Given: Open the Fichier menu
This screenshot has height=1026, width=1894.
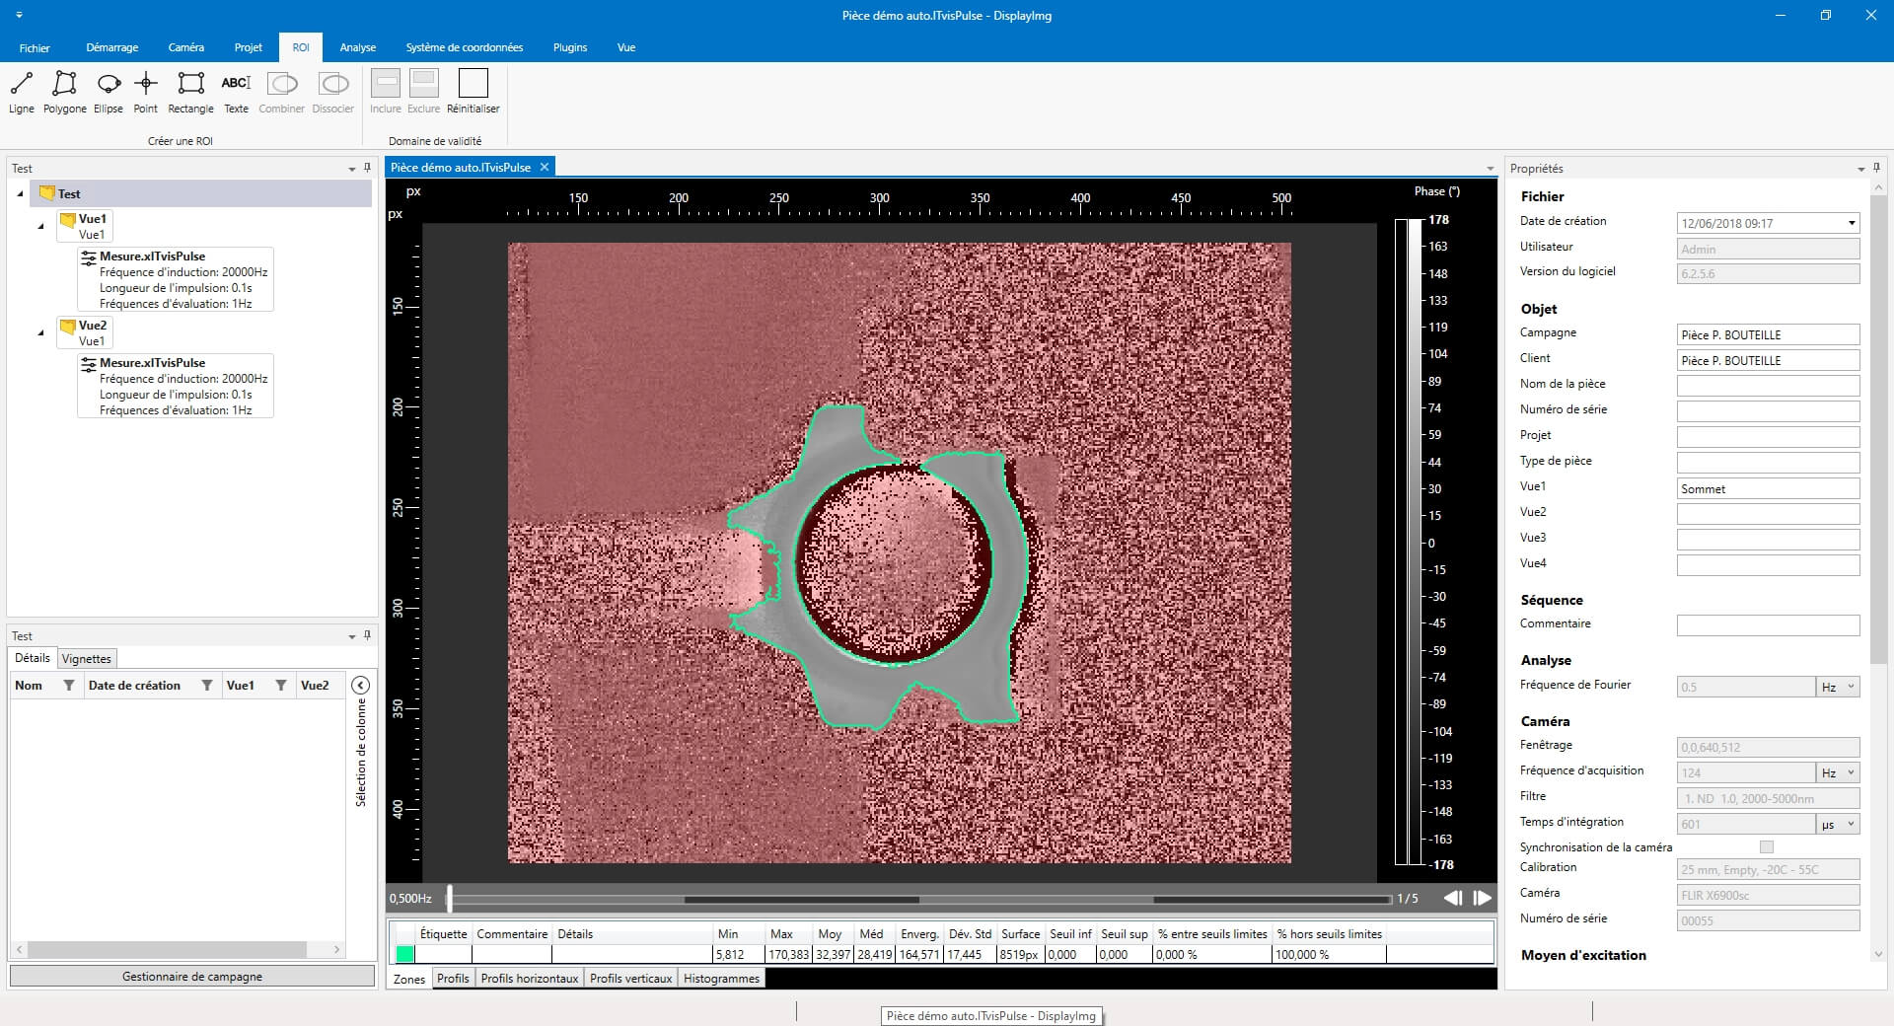Looking at the screenshot, I should (x=35, y=47).
